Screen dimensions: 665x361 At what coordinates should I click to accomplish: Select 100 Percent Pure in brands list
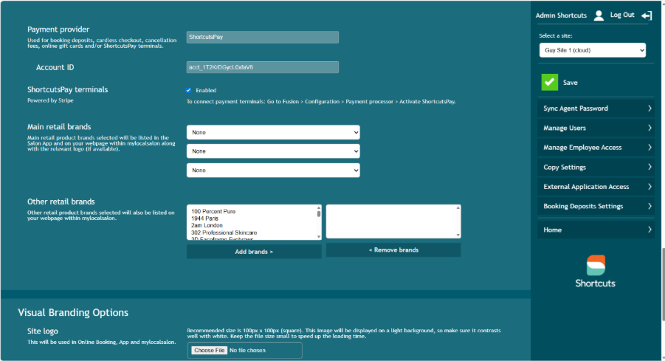coord(213,211)
